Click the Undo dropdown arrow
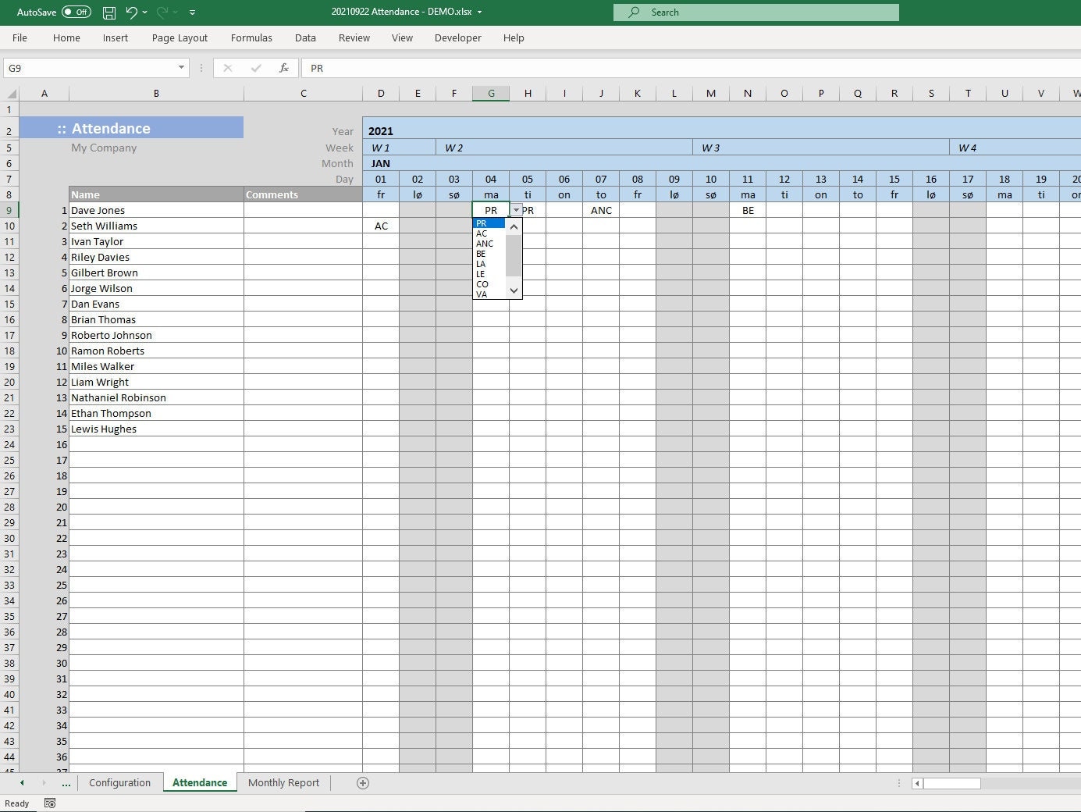The width and height of the screenshot is (1081, 812). pyautogui.click(x=143, y=12)
